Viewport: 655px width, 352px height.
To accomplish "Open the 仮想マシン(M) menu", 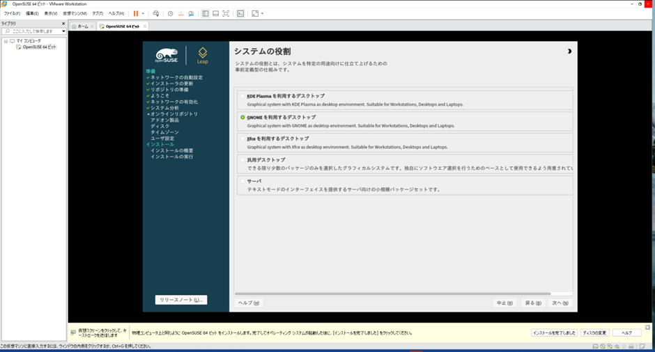I will click(75, 13).
